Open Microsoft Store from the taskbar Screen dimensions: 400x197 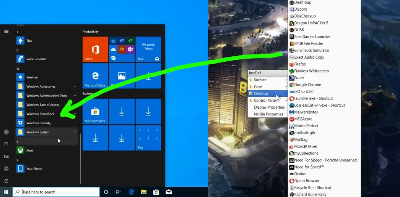tap(156, 192)
